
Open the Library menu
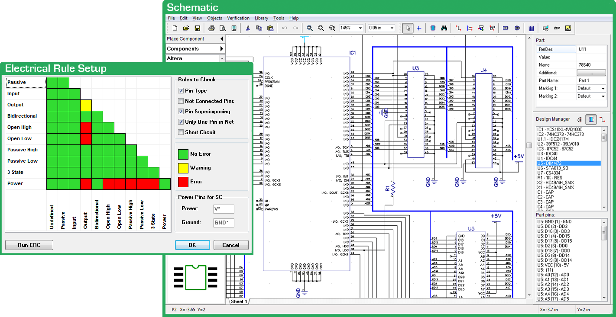[x=261, y=18]
